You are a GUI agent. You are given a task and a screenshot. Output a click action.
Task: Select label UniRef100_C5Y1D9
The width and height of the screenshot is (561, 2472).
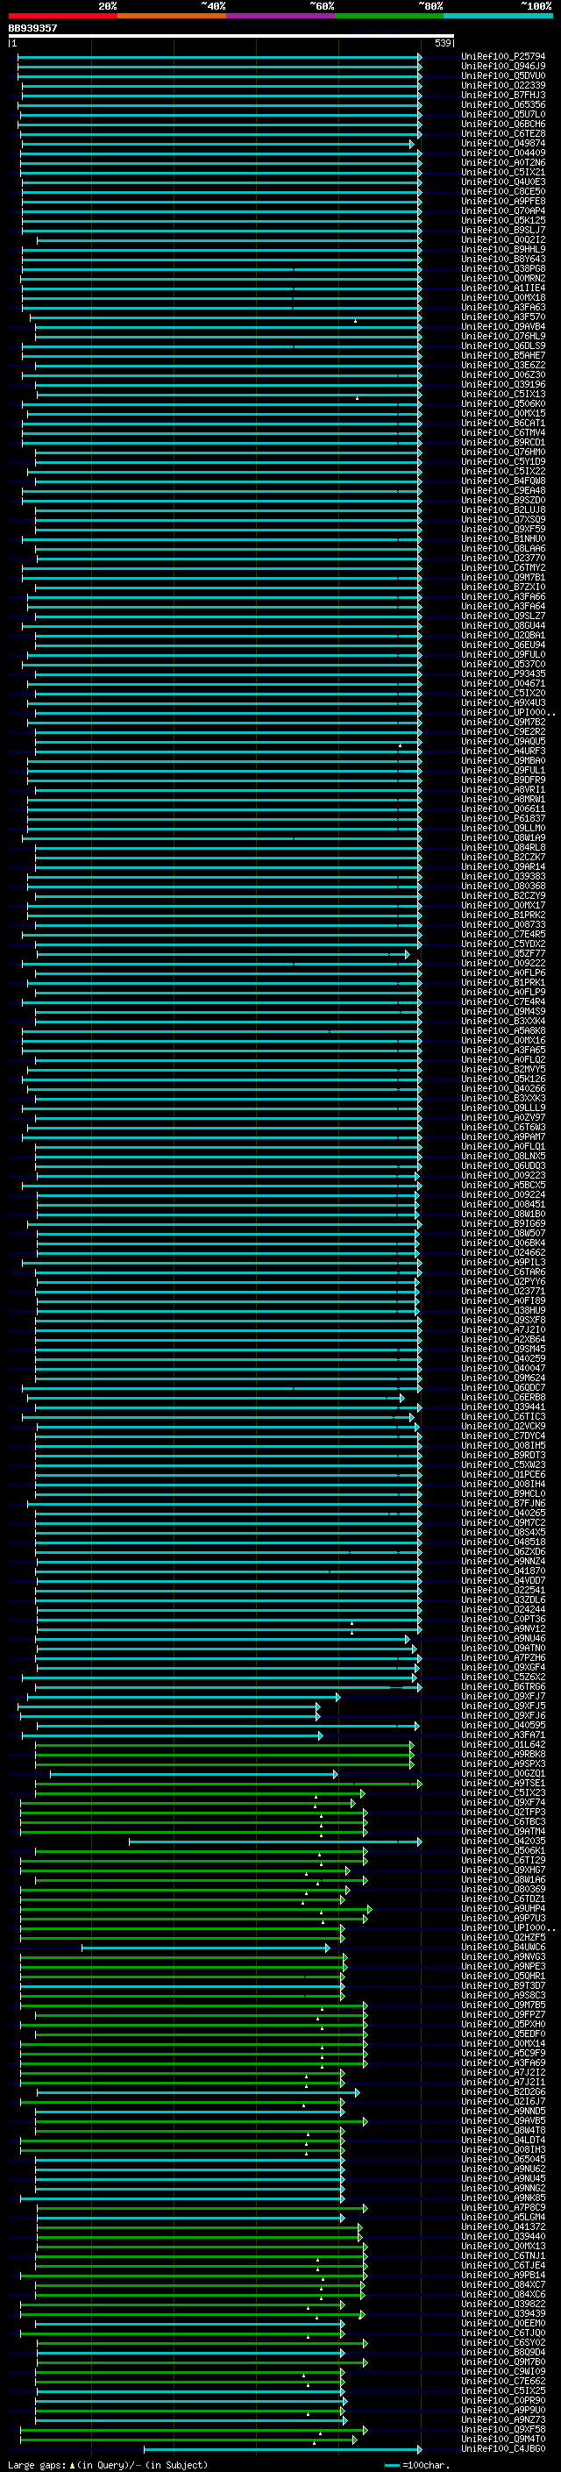pyautogui.click(x=503, y=461)
